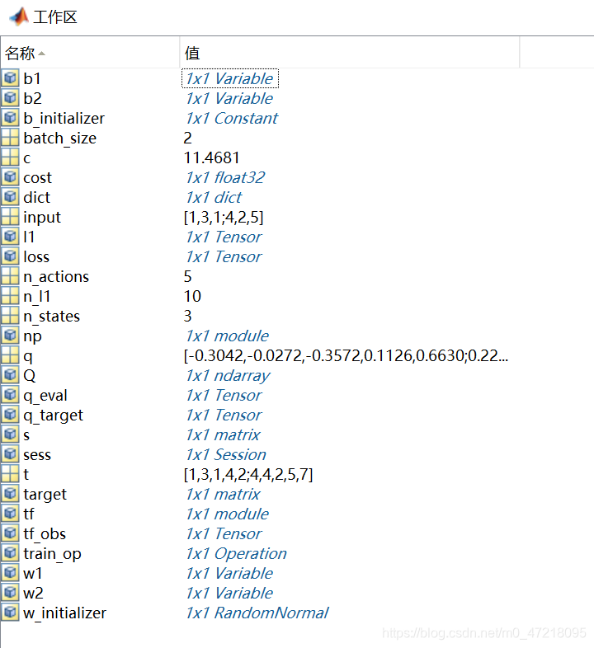Select the 1x1 Operation value of train_op
This screenshot has height=648, width=594.
point(236,554)
